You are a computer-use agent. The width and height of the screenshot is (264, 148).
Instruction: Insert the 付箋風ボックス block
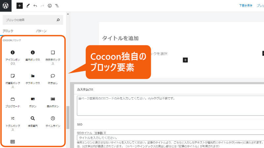(x=13, y=81)
